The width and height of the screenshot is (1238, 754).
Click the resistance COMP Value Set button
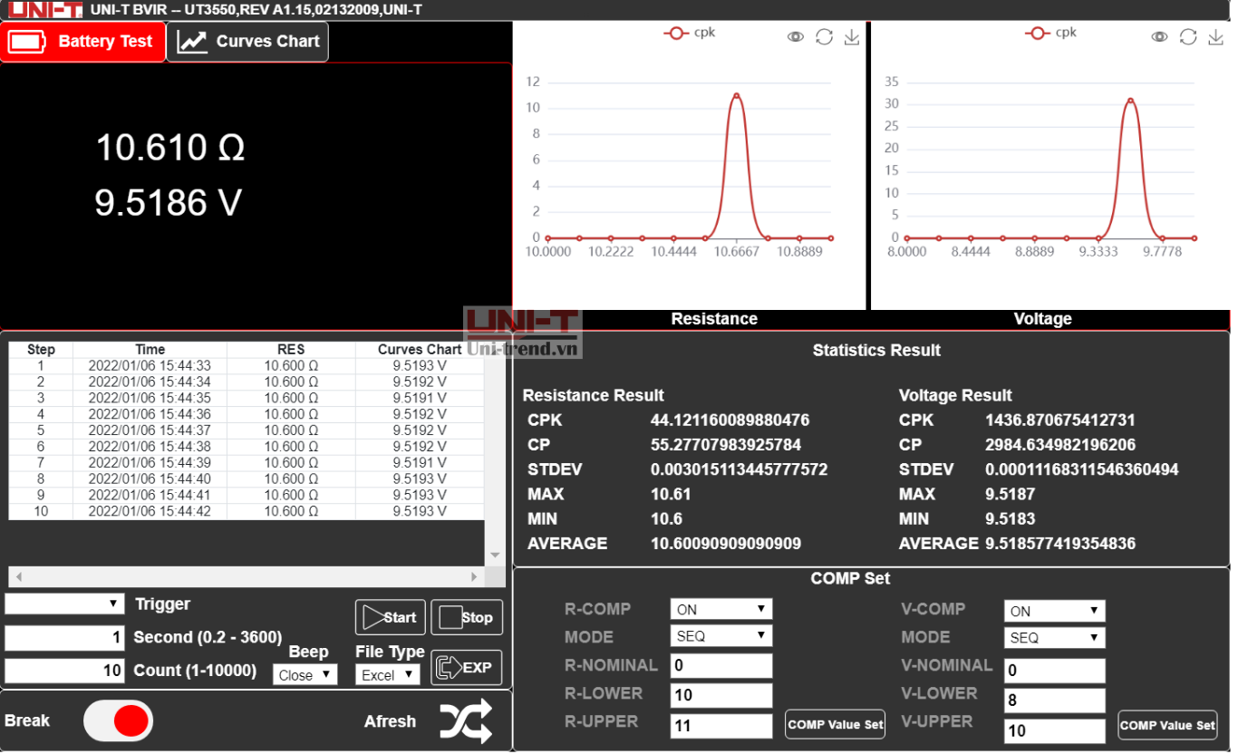(835, 724)
